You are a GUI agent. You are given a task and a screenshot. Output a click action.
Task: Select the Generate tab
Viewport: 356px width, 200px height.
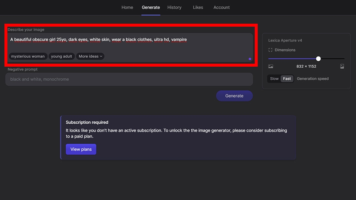151,7
